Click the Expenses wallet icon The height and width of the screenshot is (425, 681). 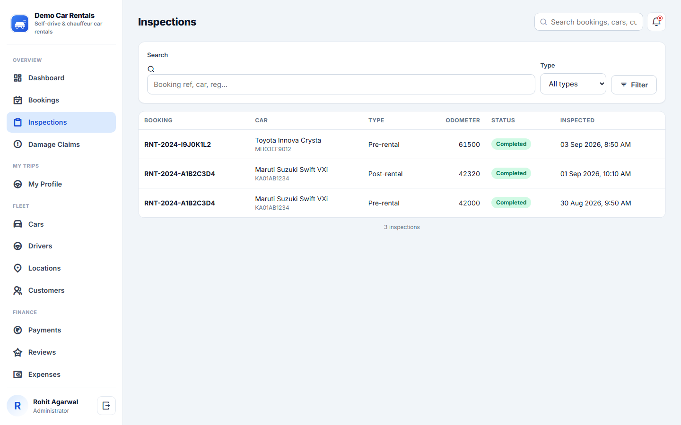[x=17, y=374]
